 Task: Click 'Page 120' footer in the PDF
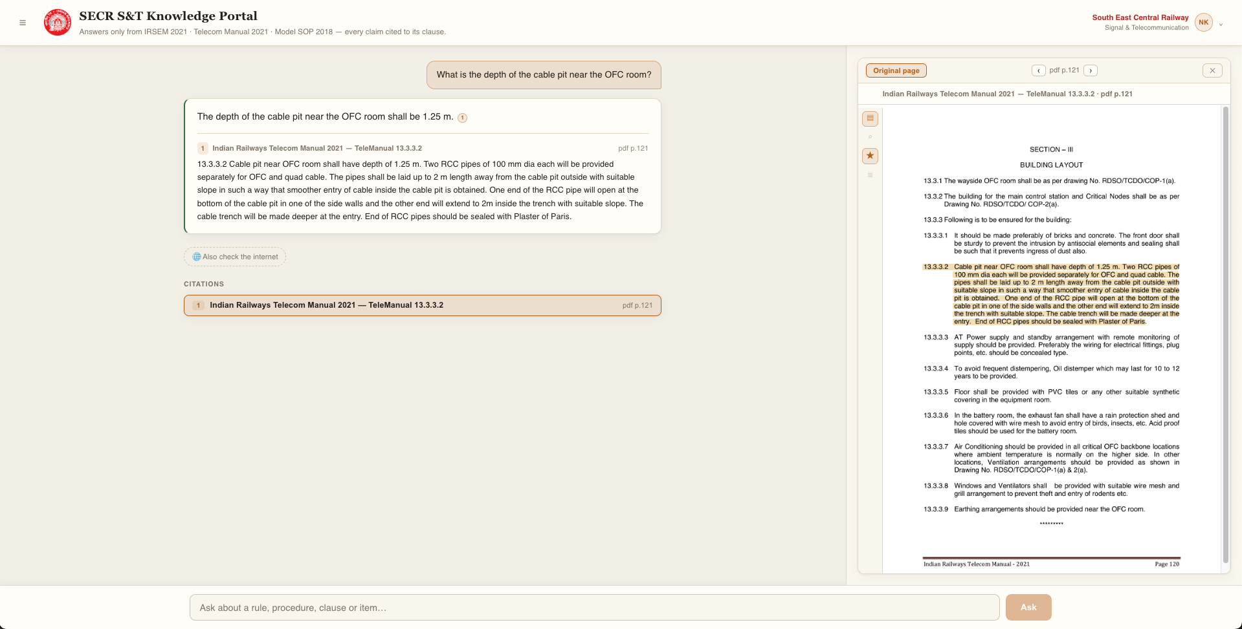[x=1167, y=564]
